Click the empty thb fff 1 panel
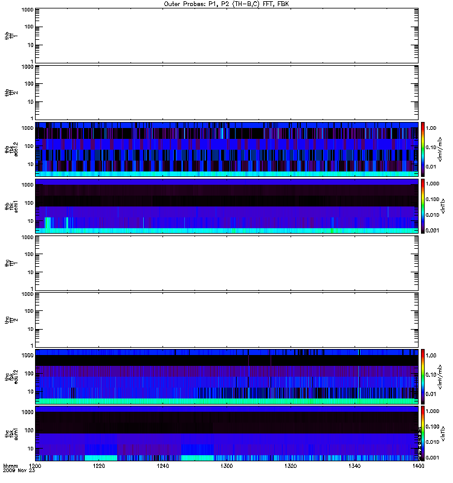 click(226, 36)
